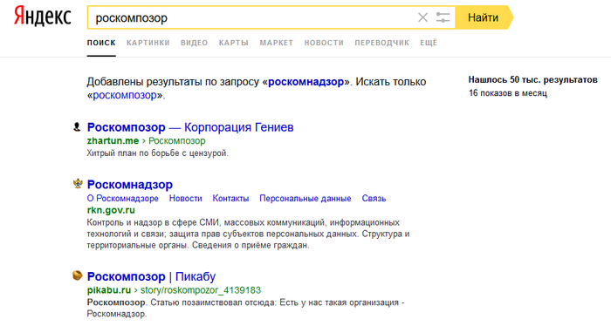Click the Найти search button
The width and height of the screenshot is (611, 326).
click(x=484, y=17)
